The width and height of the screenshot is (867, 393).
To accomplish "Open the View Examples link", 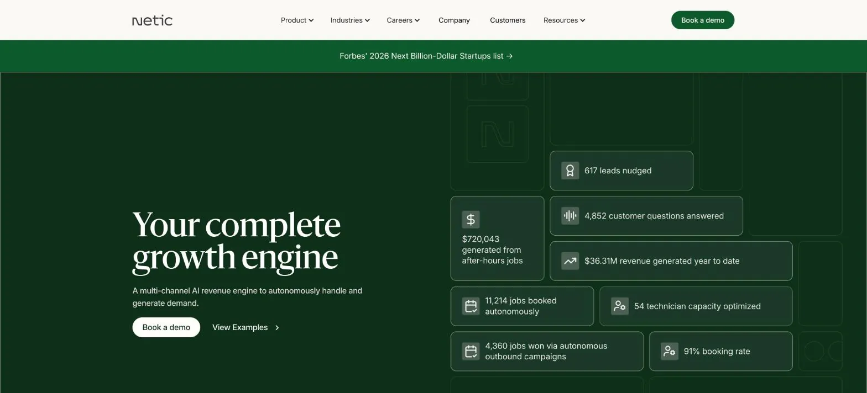I will 246,327.
